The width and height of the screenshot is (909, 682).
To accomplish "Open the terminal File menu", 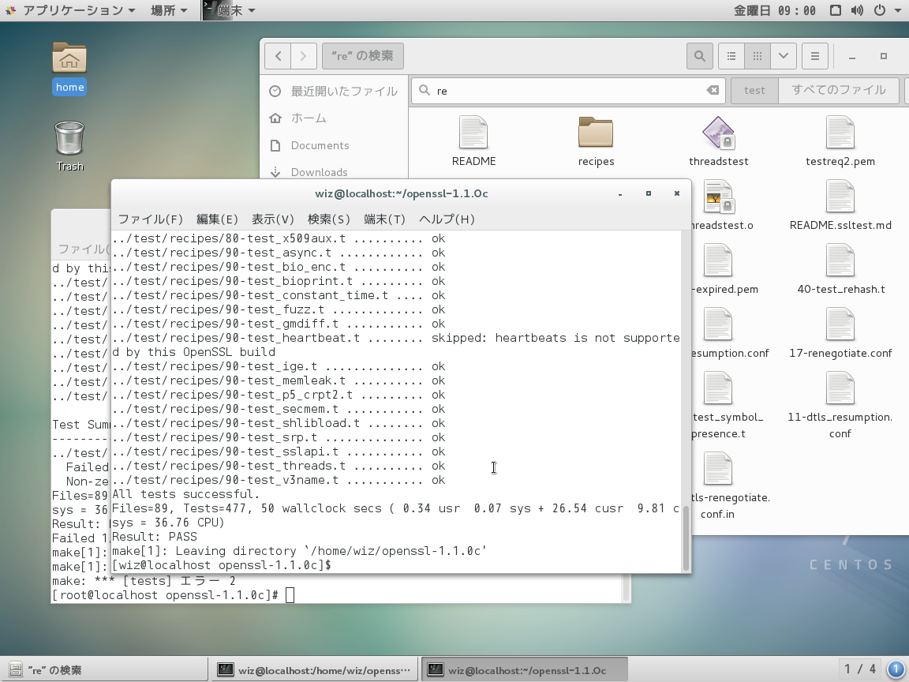I will [x=150, y=219].
